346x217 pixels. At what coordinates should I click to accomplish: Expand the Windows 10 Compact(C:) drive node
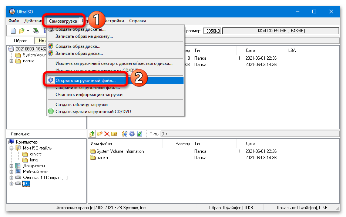[11, 178]
